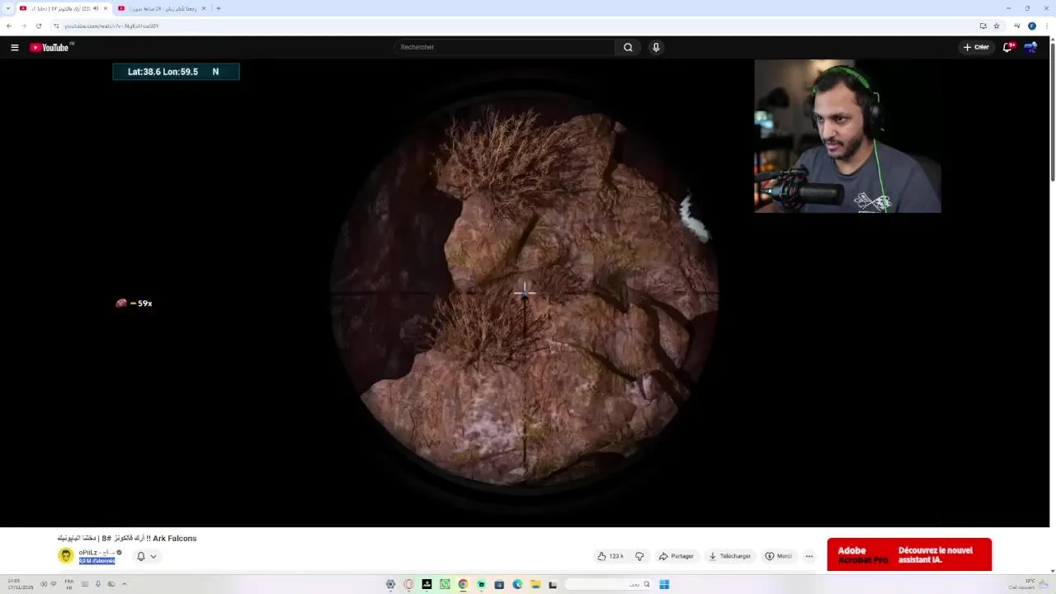1056x594 pixels.
Task: Open the channel avatar oPiiLz
Action: tap(66, 555)
